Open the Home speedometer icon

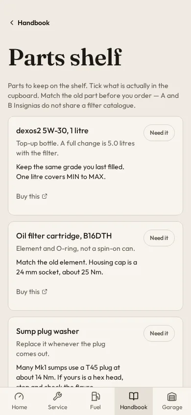tap(19, 396)
